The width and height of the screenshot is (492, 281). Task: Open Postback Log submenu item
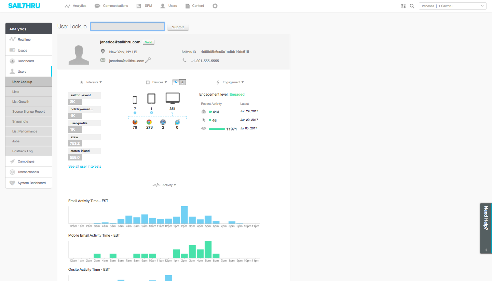click(x=29, y=151)
